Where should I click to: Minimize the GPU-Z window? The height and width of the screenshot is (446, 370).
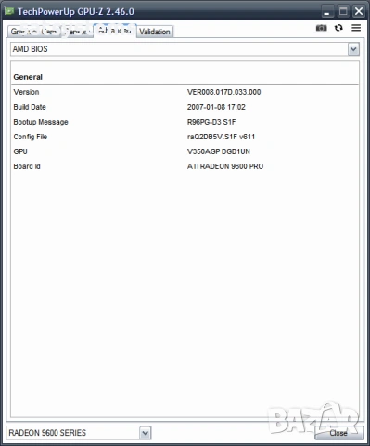[326, 11]
